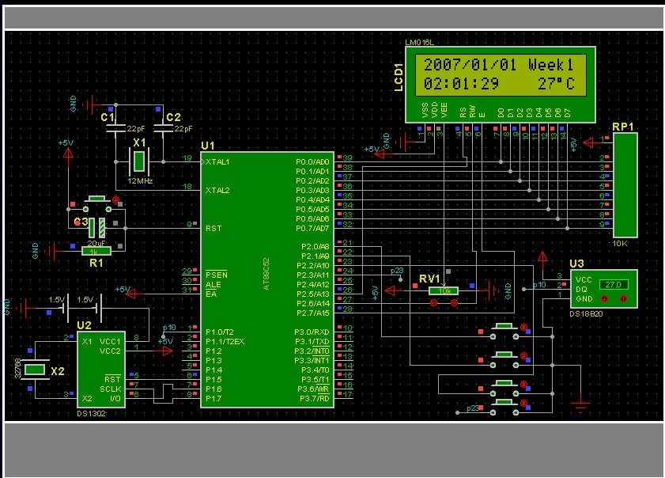Select the R1 1k resistor
This screenshot has width=665, height=478.
(x=96, y=251)
